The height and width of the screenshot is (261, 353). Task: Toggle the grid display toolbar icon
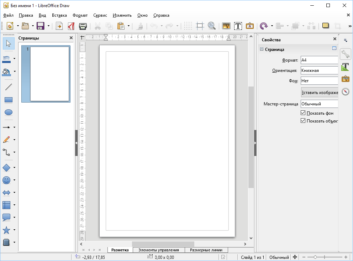188,26
